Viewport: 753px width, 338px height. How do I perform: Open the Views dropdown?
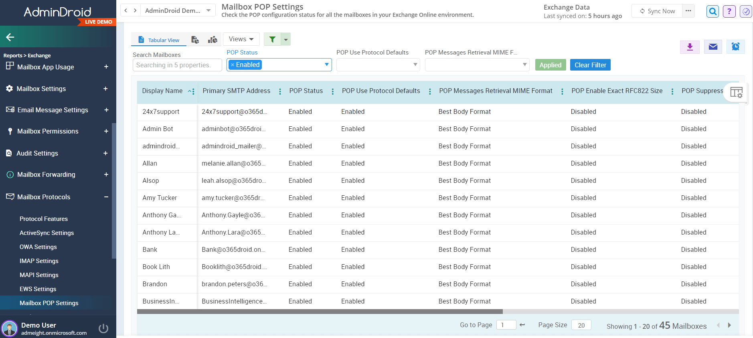(241, 39)
